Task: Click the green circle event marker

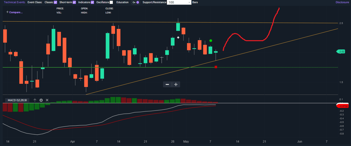Action: click(211, 40)
